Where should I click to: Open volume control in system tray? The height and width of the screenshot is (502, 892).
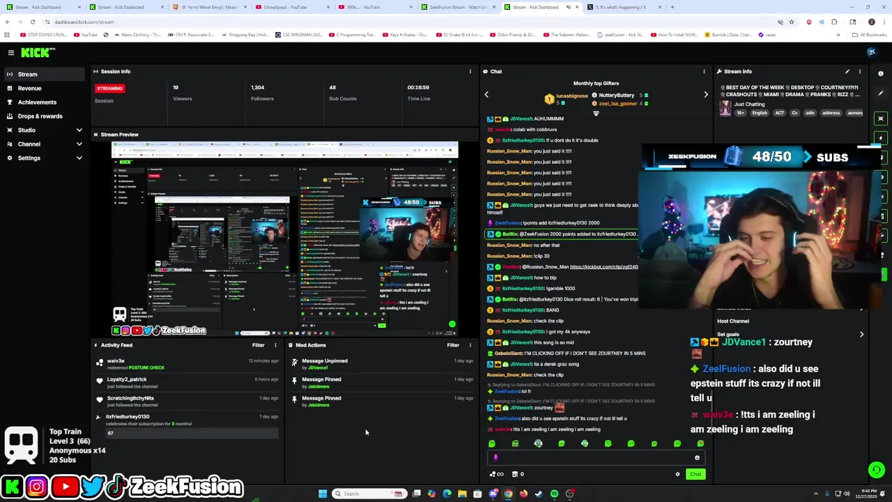tap(847, 494)
